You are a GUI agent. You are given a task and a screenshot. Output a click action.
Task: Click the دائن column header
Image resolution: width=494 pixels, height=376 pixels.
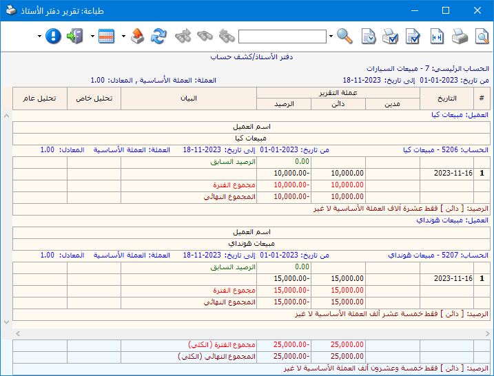[x=338, y=104]
